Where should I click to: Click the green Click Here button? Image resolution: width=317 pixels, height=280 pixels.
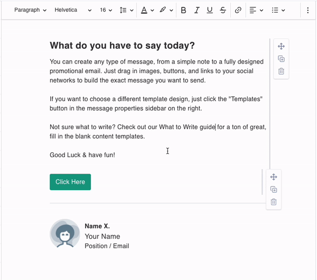[x=70, y=182]
